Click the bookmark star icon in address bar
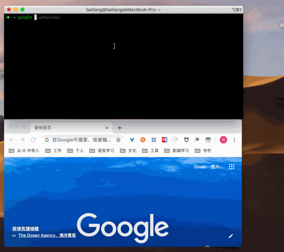Screen dimensions: 284x252 point(118,140)
